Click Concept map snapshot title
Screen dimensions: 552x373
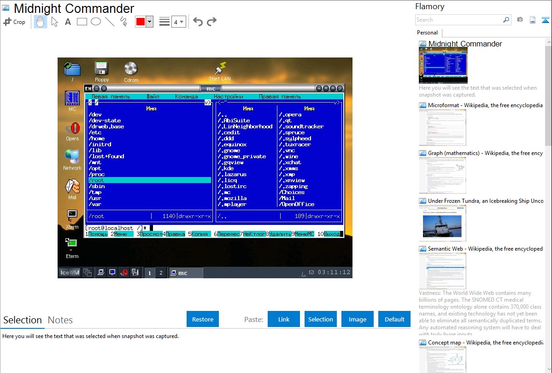point(485,343)
